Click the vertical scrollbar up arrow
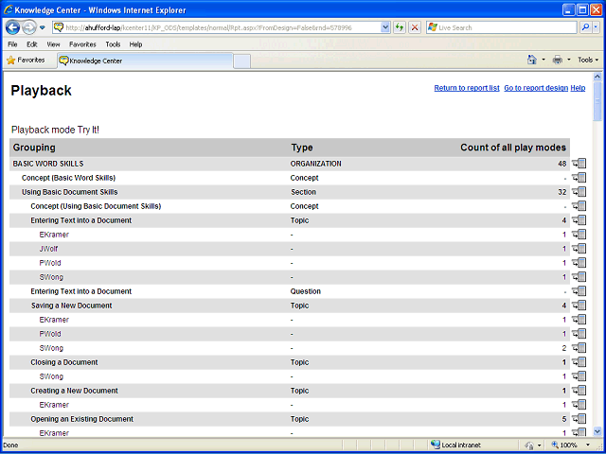This screenshot has height=454, width=606. pos(597,77)
